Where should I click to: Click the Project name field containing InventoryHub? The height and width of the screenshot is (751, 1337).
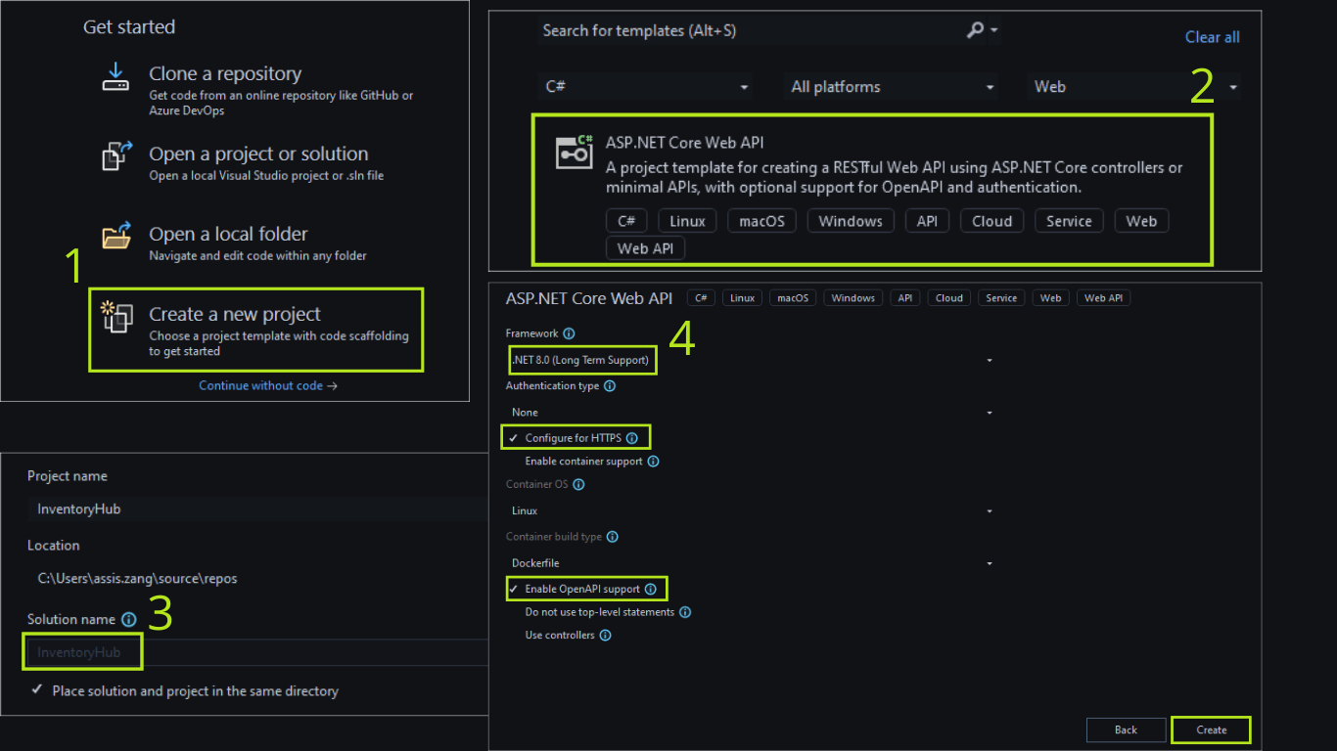(x=256, y=509)
